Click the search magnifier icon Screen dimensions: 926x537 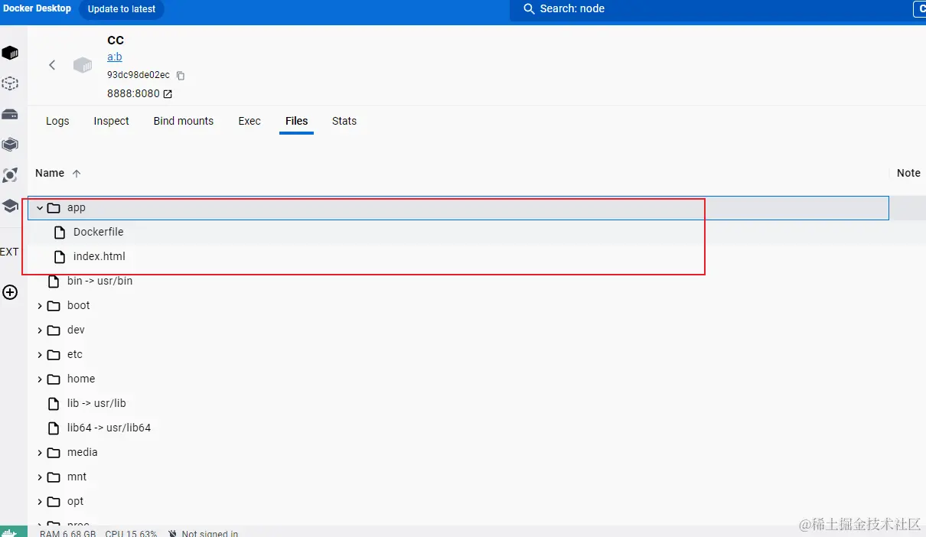click(x=529, y=8)
